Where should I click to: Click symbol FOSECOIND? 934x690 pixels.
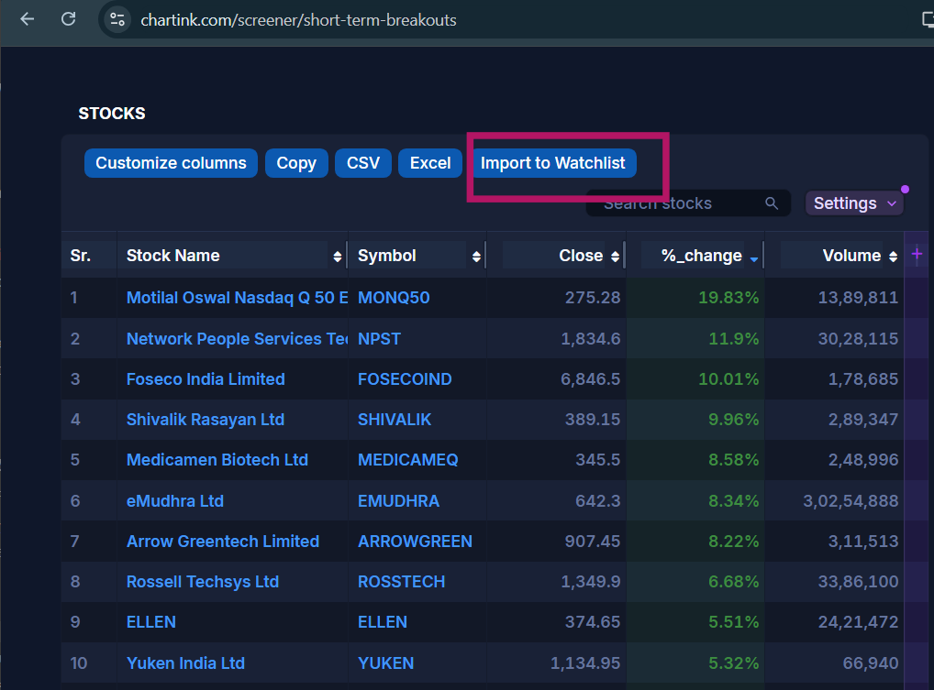[x=405, y=379]
